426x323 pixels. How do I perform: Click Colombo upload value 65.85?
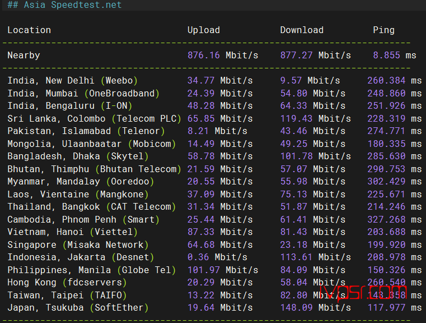pos(201,119)
